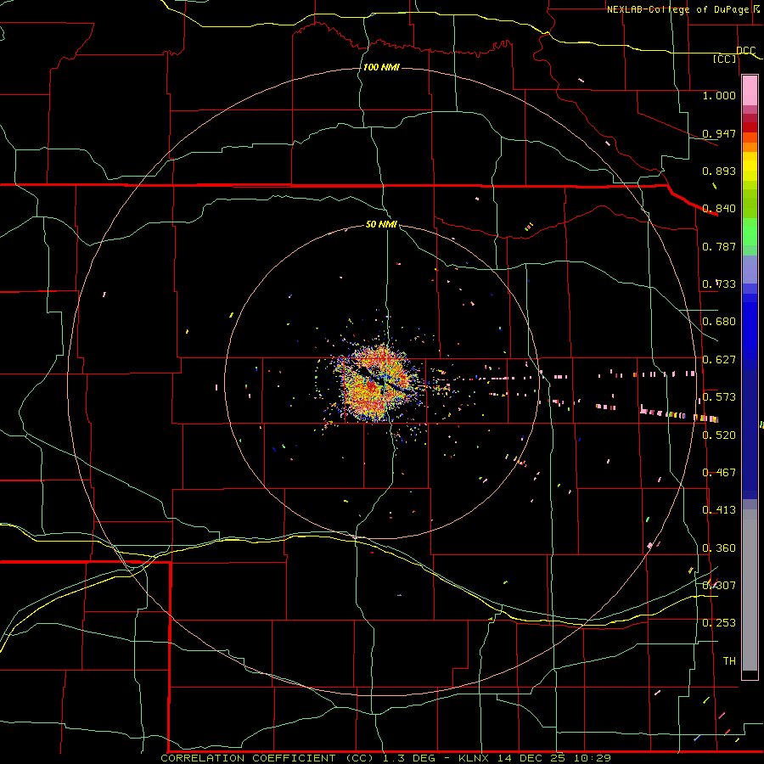Click the 0.947 scale value

pyautogui.click(x=719, y=133)
